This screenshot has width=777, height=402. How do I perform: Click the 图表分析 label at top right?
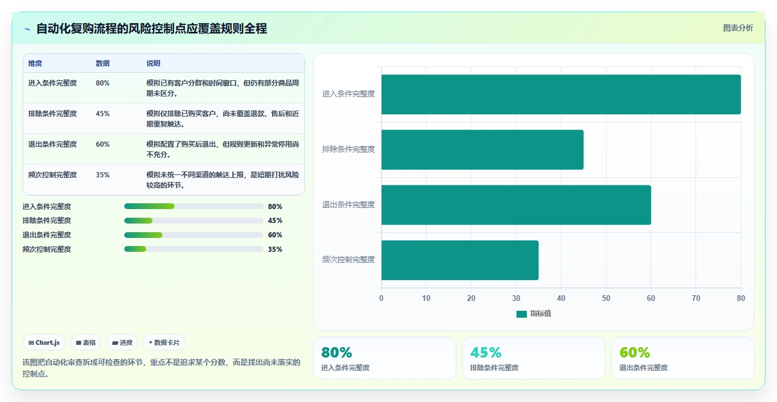point(738,28)
